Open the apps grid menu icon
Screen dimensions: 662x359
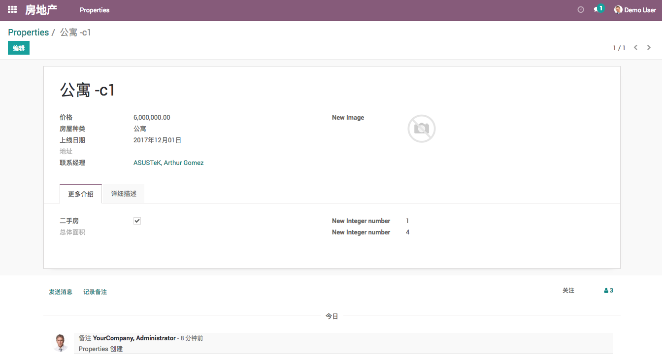coord(12,10)
